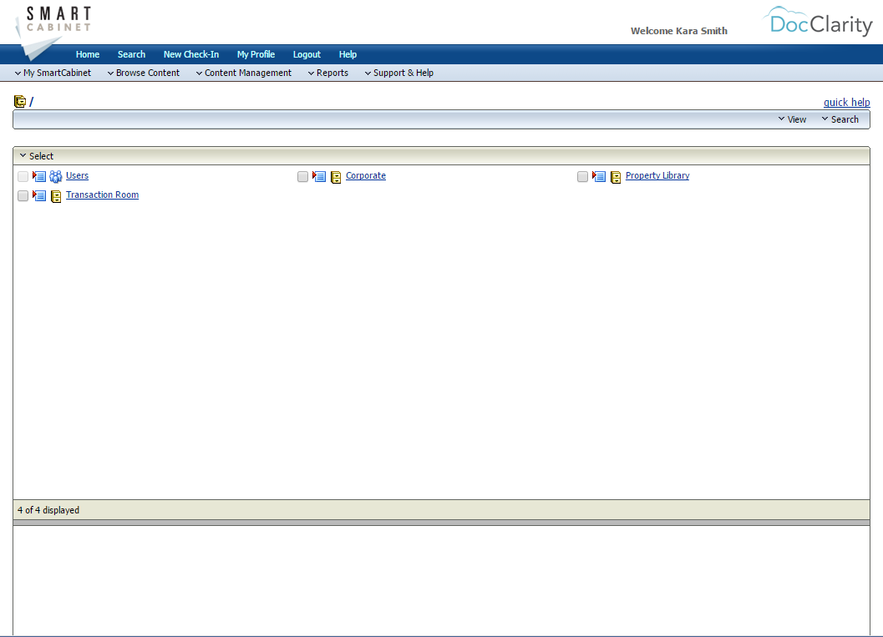Viewport: 883px width, 637px height.
Task: Open My Profile from the menu bar
Action: click(x=256, y=54)
